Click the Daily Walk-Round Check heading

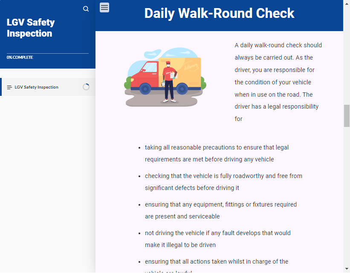[x=219, y=13]
